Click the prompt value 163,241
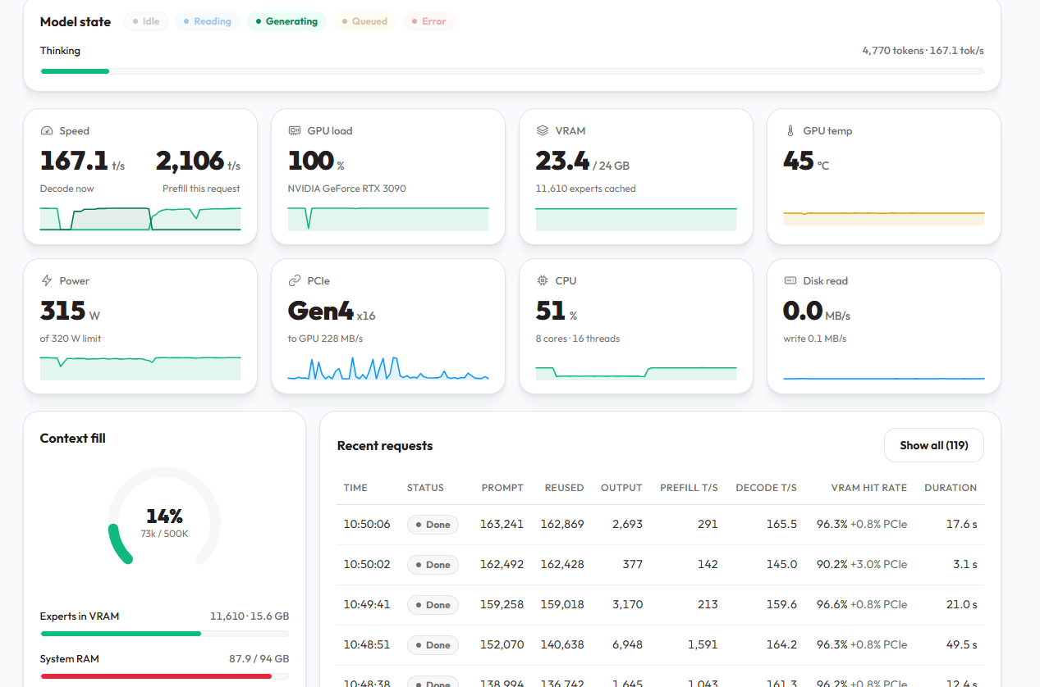 tap(502, 525)
